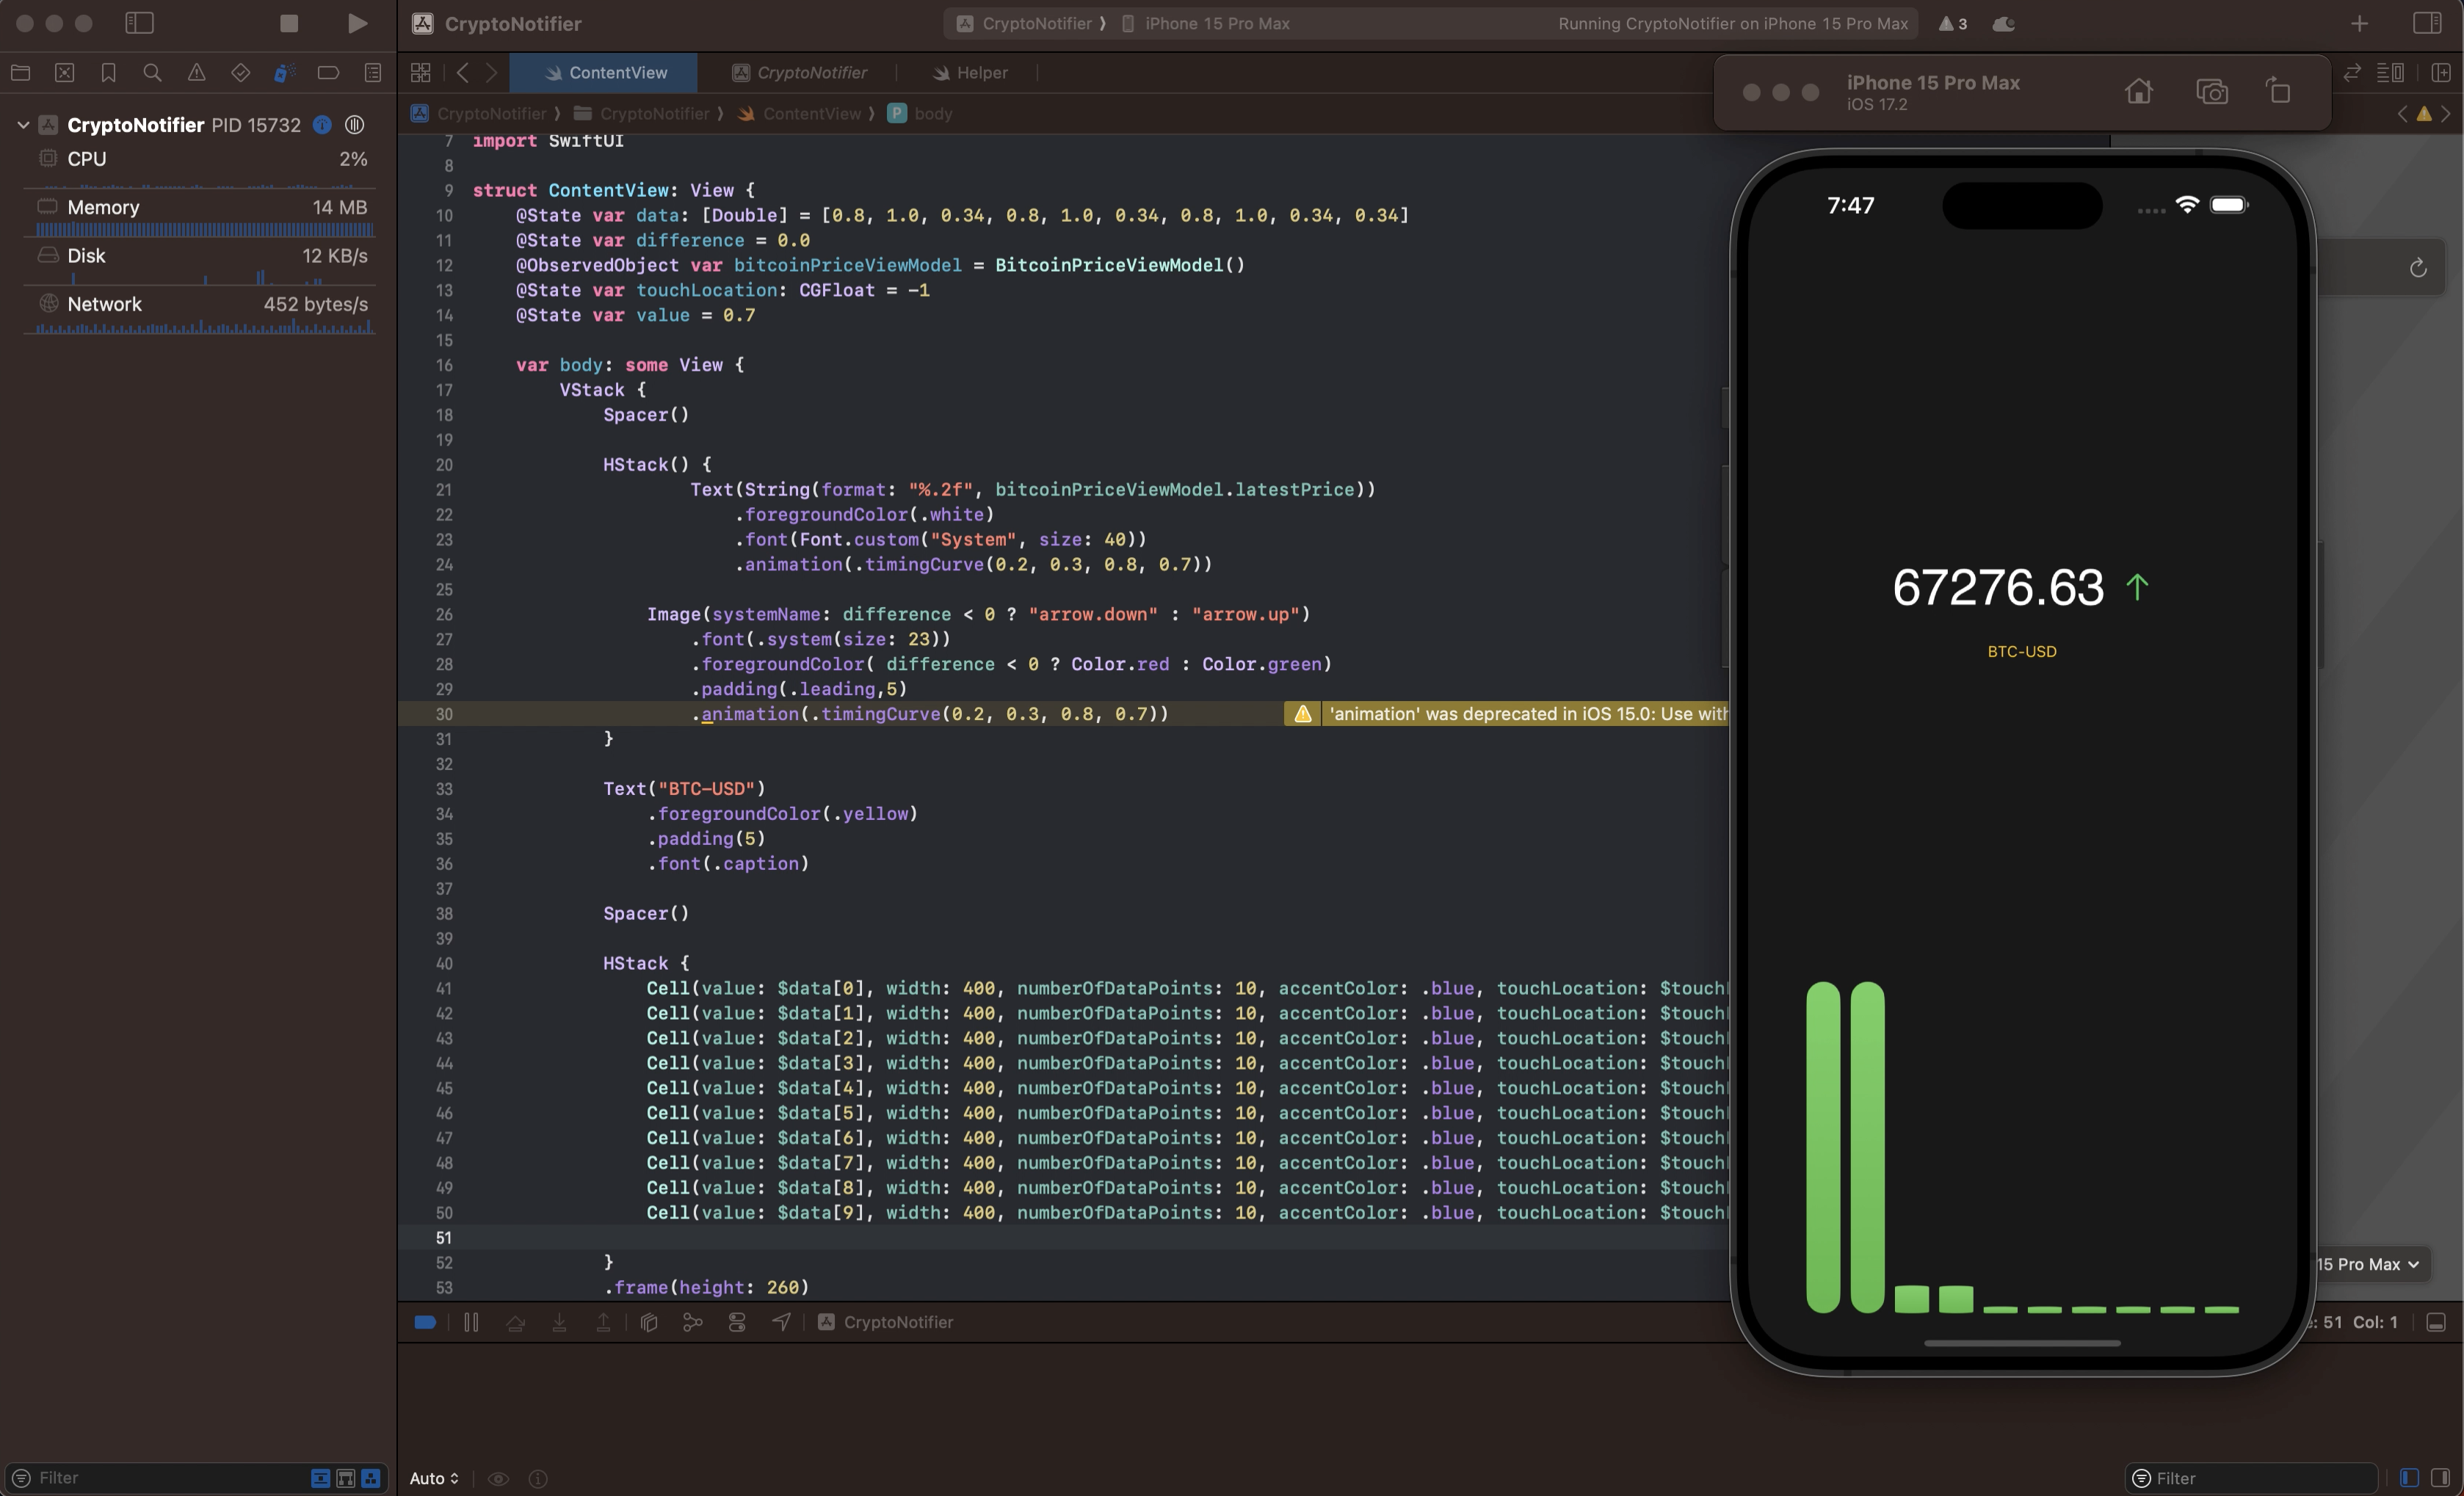
Task: Pause program execution in debug bar
Action: [x=471, y=1322]
